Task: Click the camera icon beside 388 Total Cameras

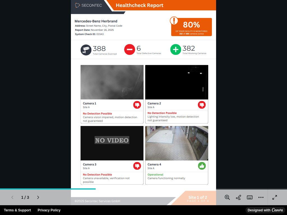Action: pyautogui.click(x=86, y=49)
